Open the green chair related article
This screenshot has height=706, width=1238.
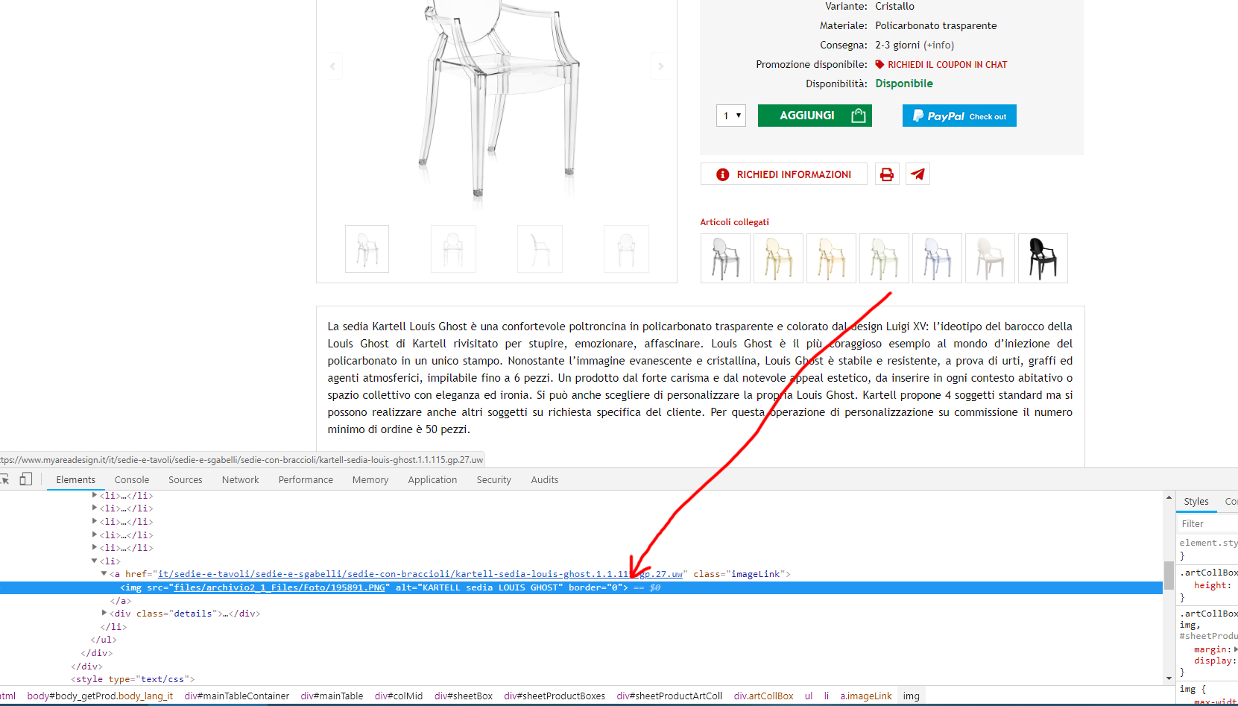[884, 259]
